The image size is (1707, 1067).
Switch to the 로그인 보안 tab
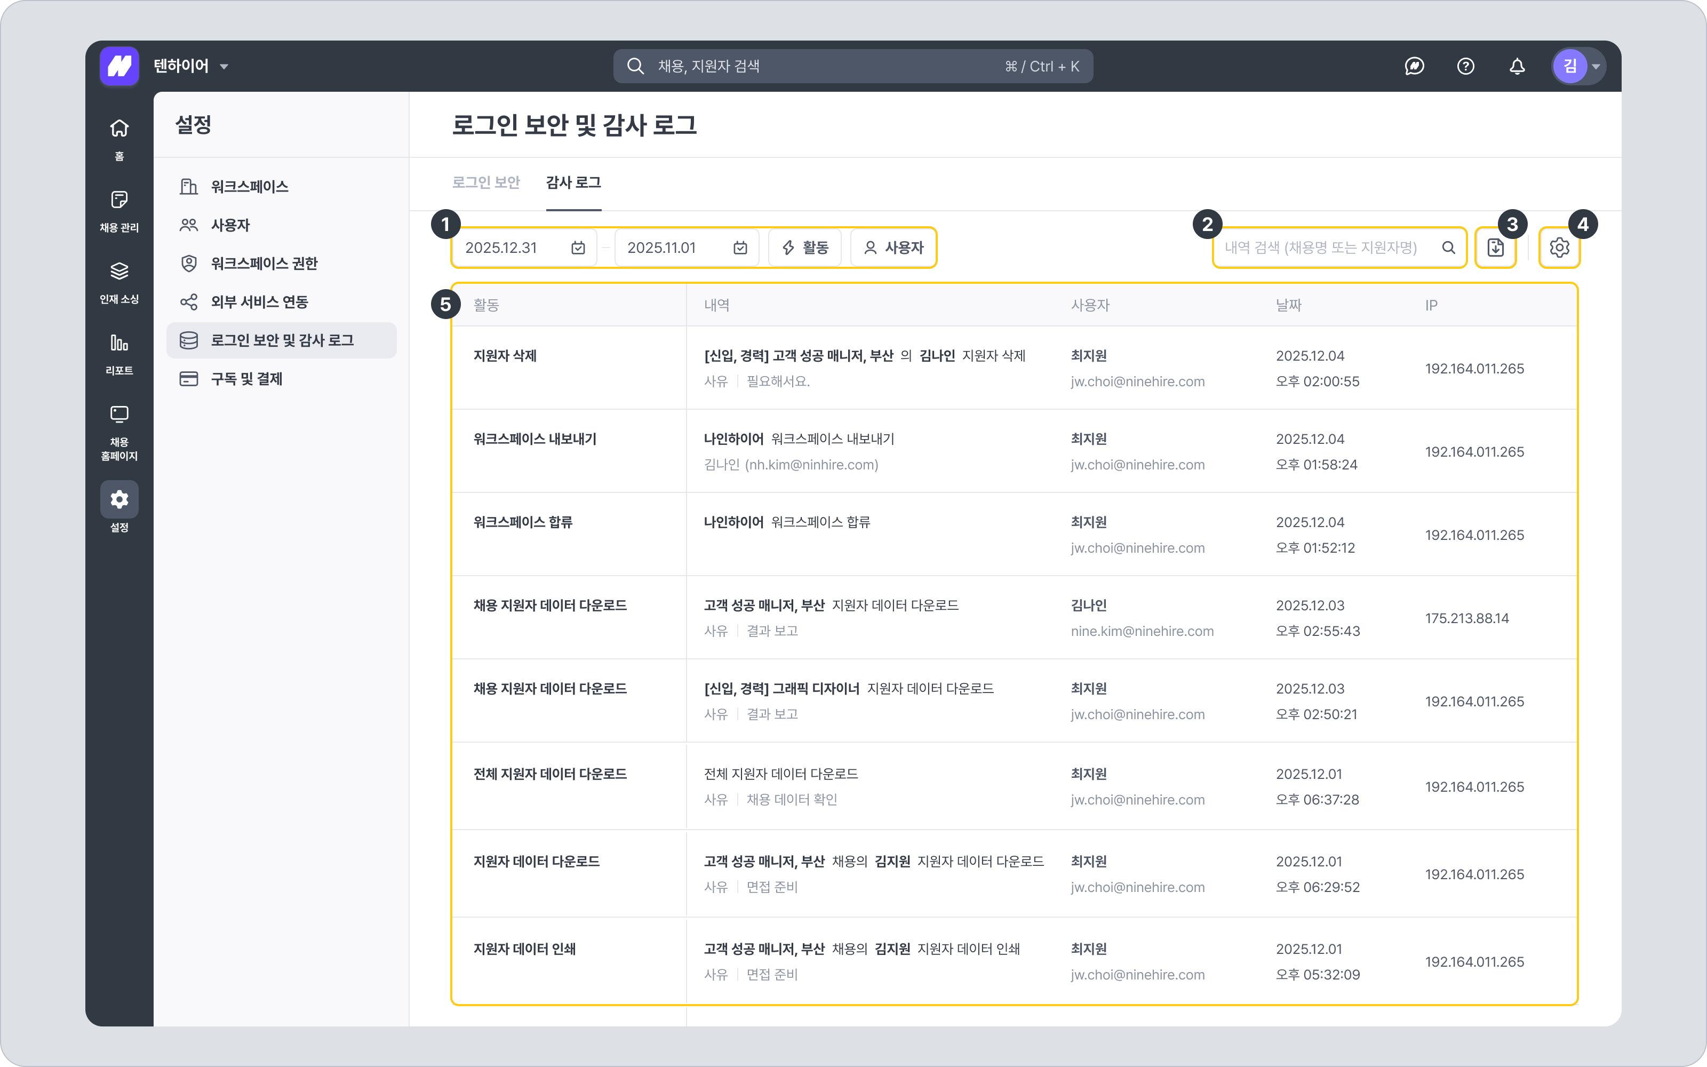tap(485, 183)
